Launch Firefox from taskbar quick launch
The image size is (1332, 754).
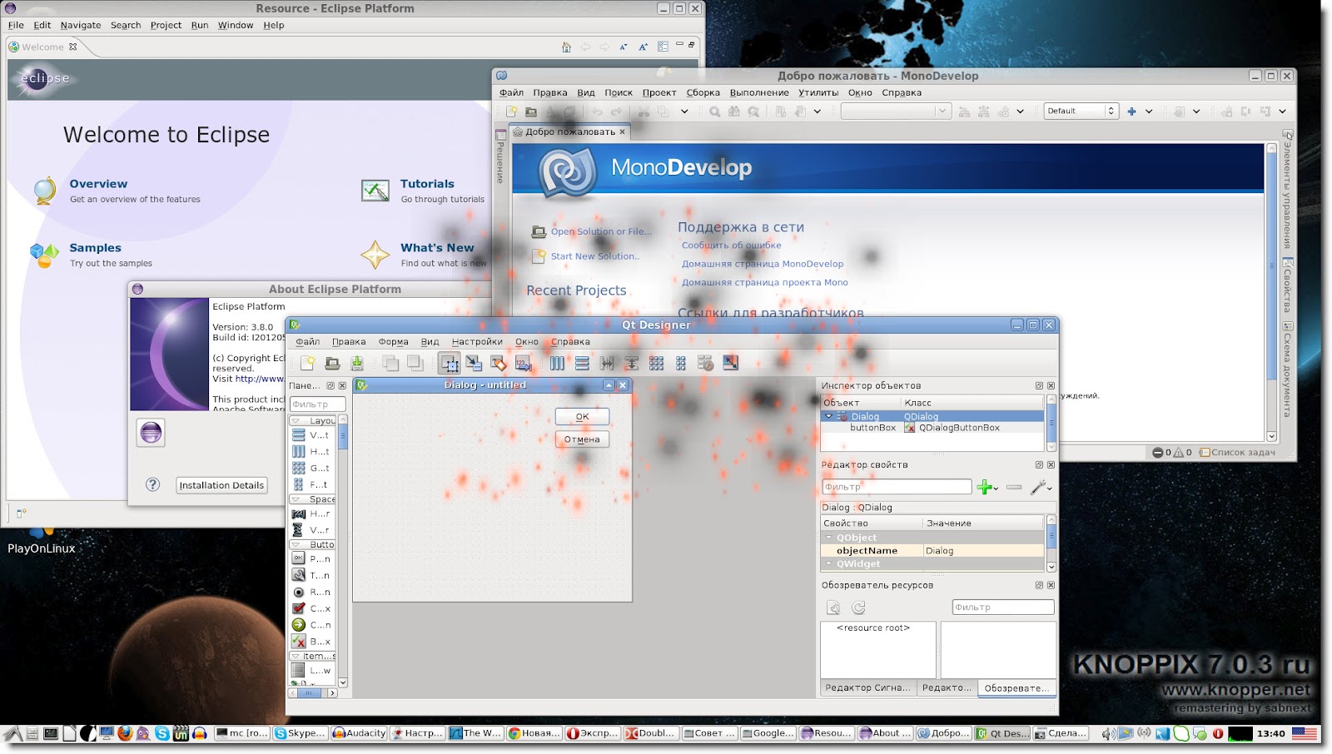click(125, 733)
